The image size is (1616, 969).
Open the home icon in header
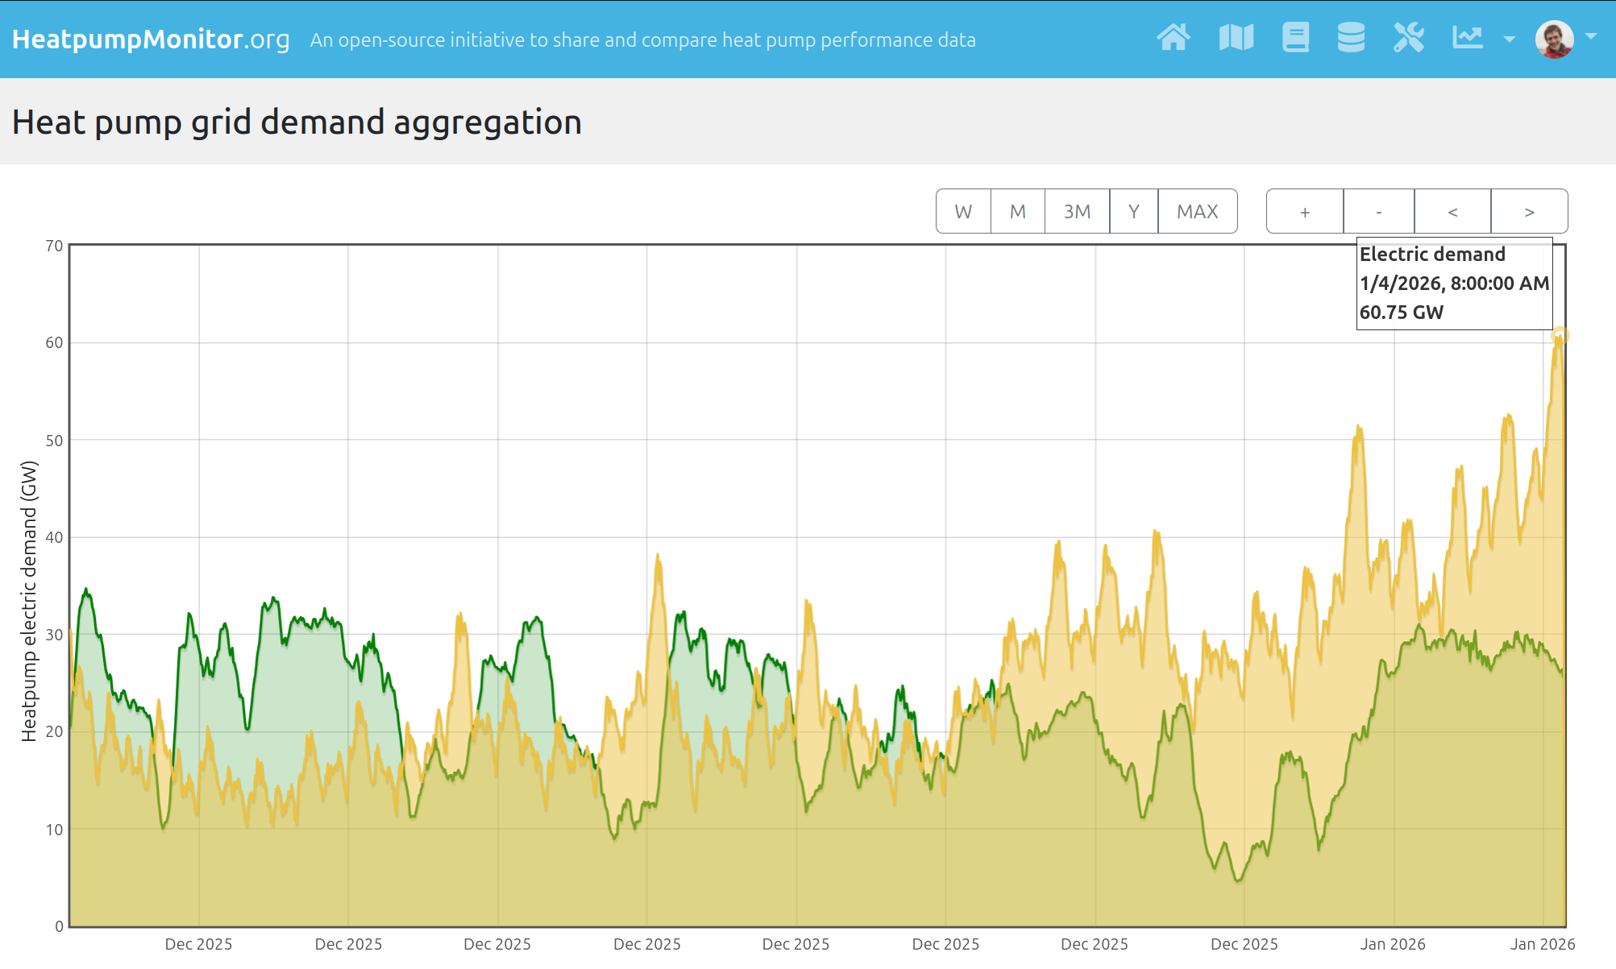[x=1173, y=38]
